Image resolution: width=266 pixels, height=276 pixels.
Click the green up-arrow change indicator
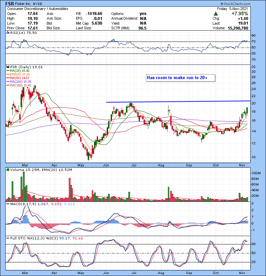pyautogui.click(x=216, y=14)
